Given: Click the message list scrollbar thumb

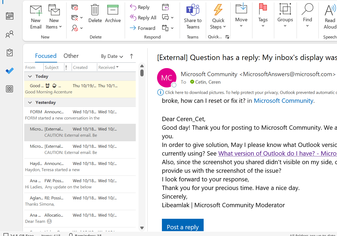Looking at the screenshot, I should point(142,73).
